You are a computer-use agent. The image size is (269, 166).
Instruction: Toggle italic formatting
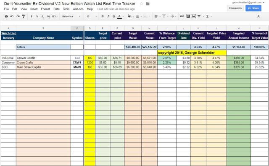[108, 16]
